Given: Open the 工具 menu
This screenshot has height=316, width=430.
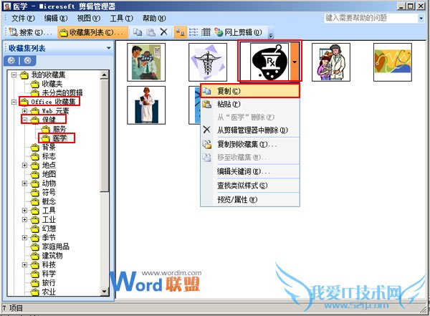Looking at the screenshot, I should 122,18.
